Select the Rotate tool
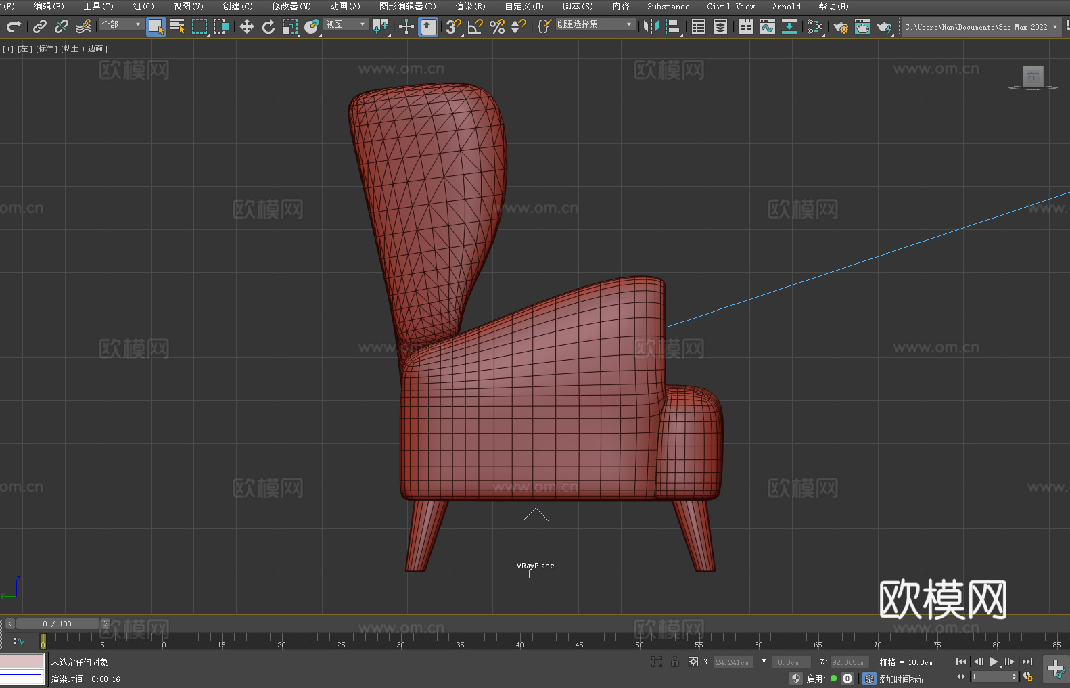 coord(269,26)
